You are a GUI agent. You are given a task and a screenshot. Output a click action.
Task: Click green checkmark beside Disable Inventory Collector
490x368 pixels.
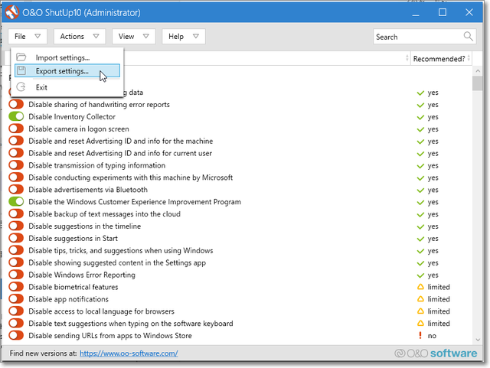pos(420,117)
